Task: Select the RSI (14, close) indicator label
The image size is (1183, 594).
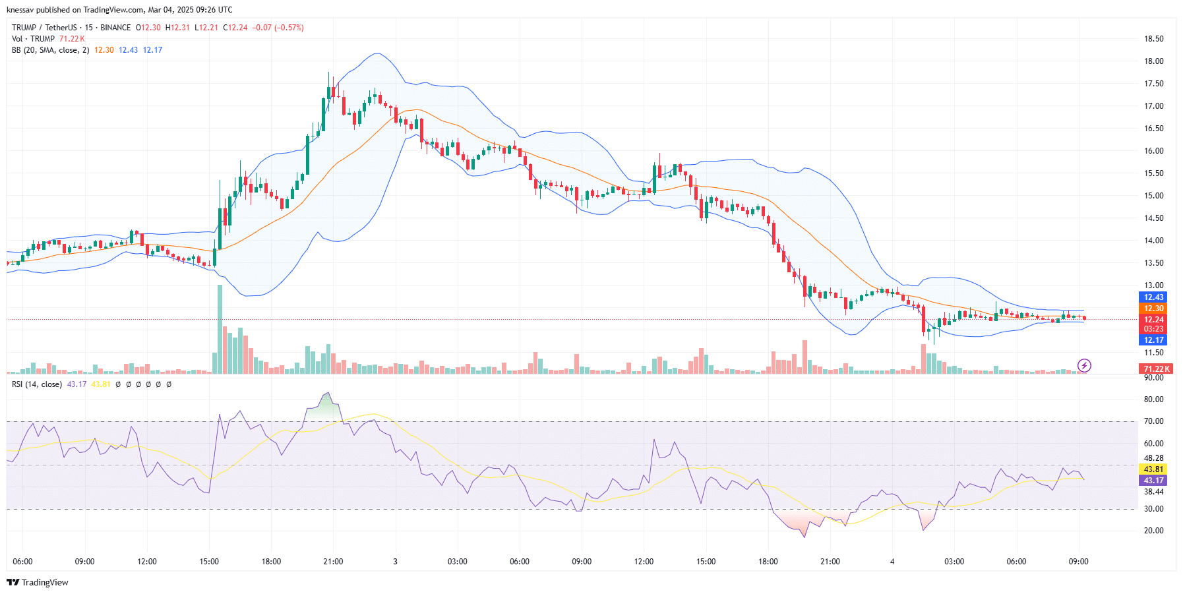Action: coord(37,384)
